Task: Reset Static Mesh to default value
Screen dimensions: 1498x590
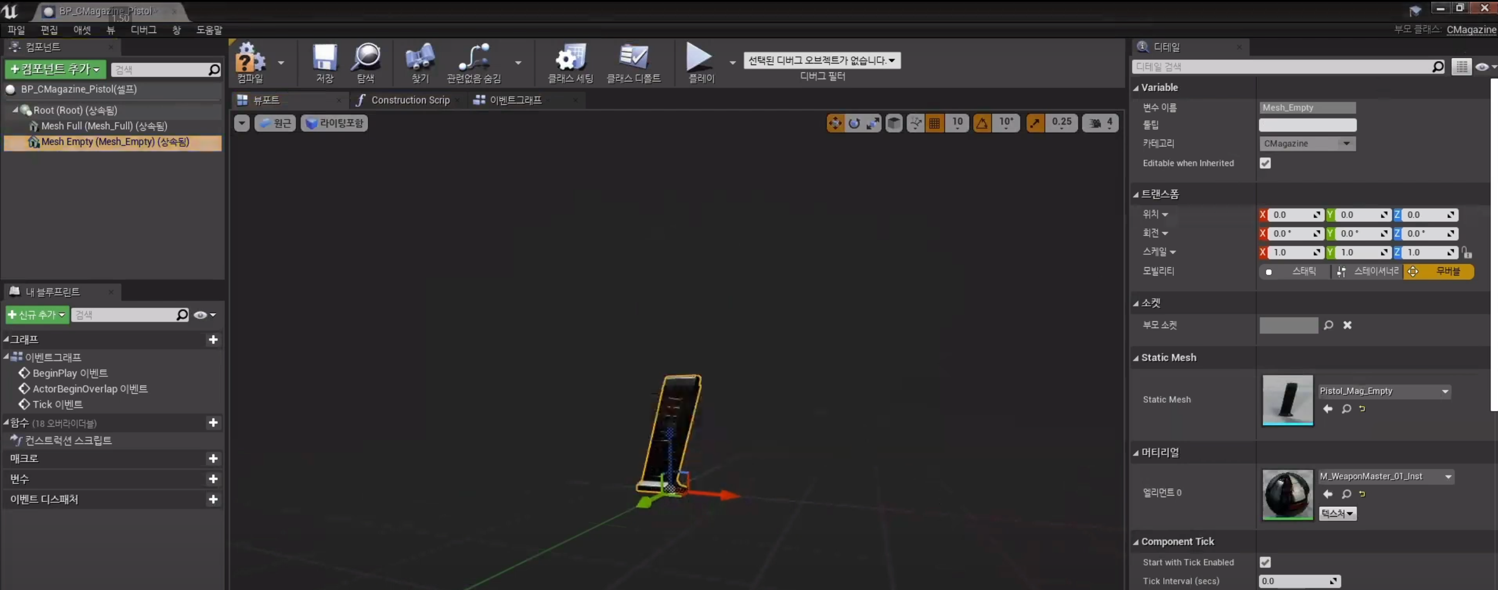Action: 1362,409
